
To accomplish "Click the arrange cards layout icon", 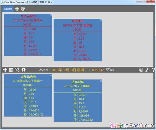I will (x=17, y=70).
